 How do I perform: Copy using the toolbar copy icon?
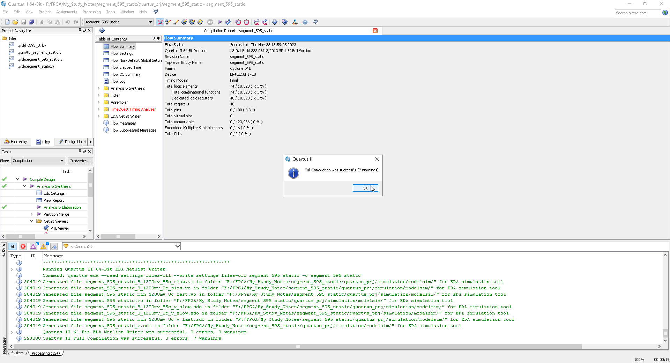tap(50, 22)
